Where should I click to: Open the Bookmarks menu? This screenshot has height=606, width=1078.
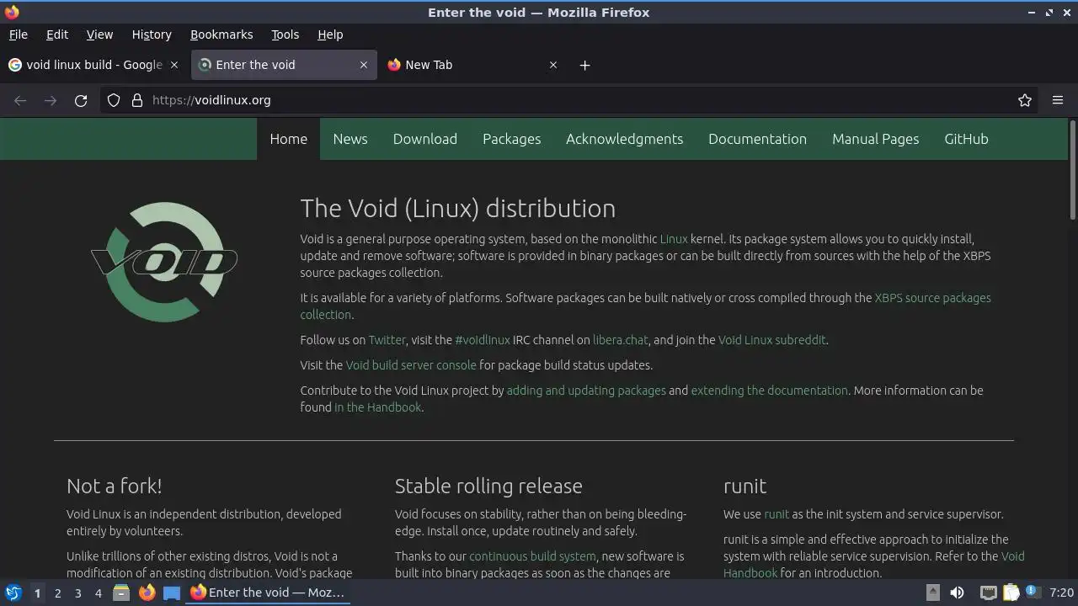(221, 35)
